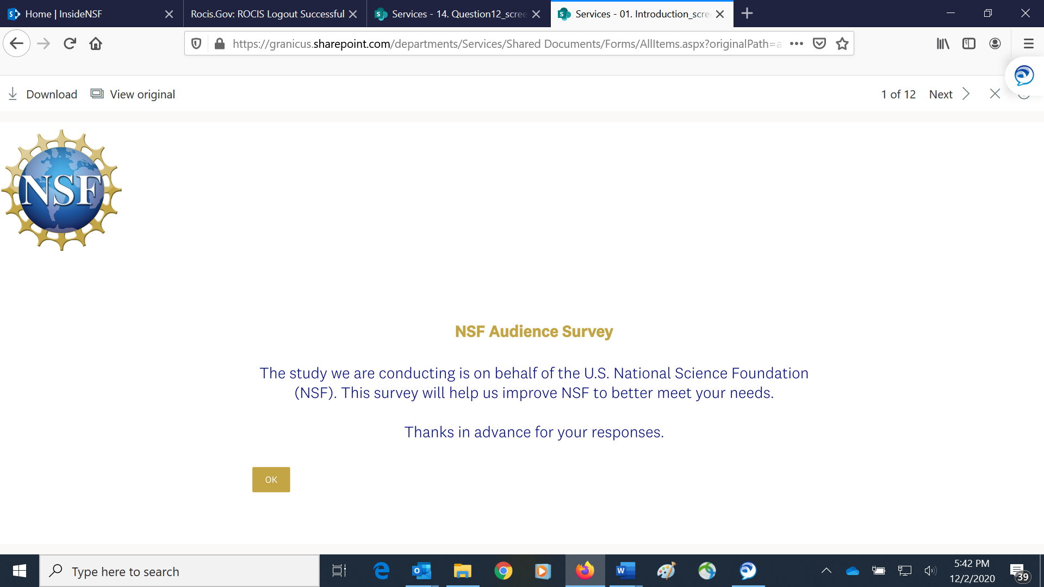
Task: Open the tracking protection shield icon
Action: point(197,43)
